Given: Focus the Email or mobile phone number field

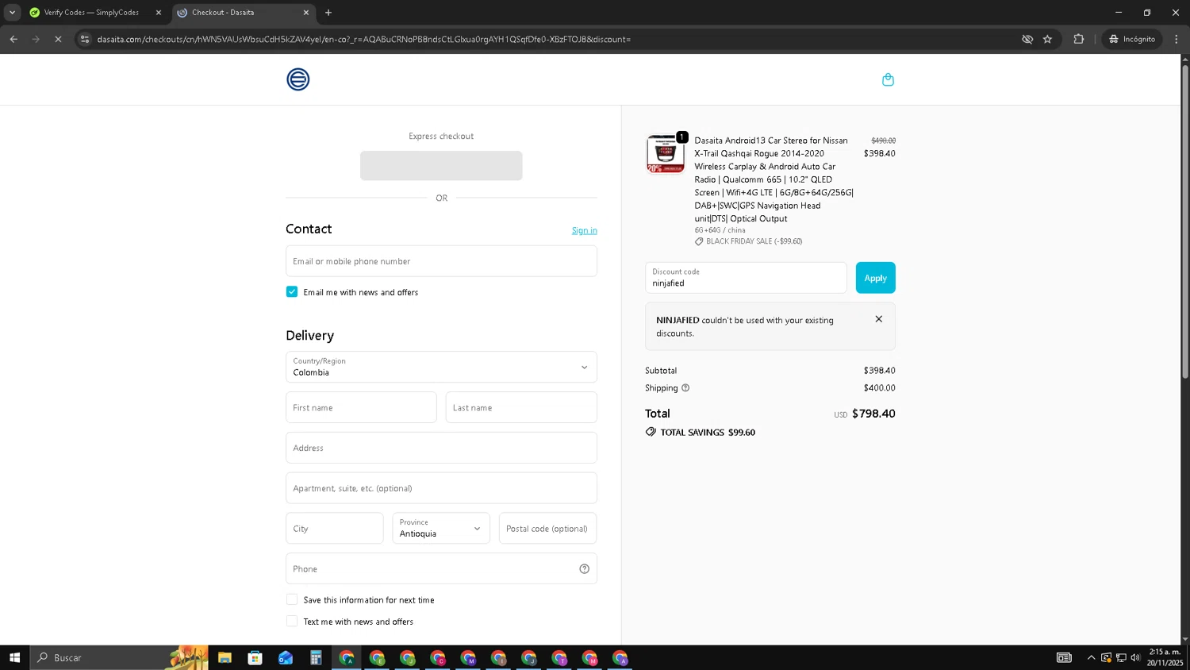Looking at the screenshot, I should (x=441, y=261).
